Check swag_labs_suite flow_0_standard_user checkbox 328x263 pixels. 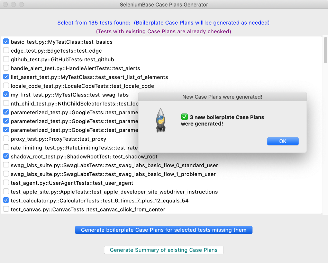click(6, 165)
